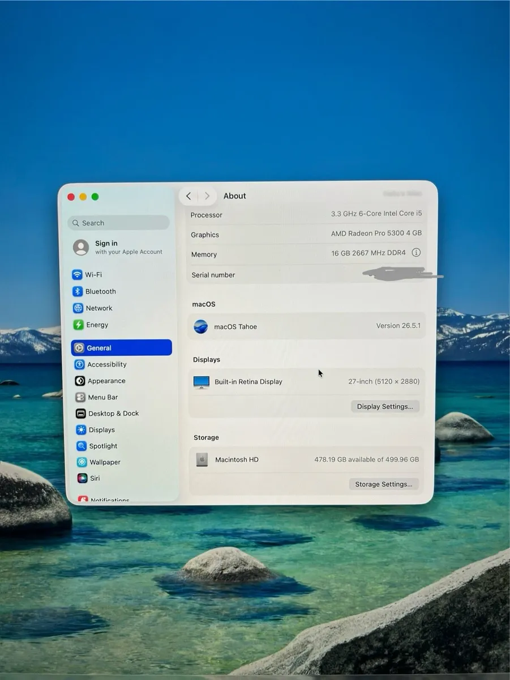Click the Macintosh HD drive icon
Viewport: 510px width, 680px height.
[x=202, y=460]
